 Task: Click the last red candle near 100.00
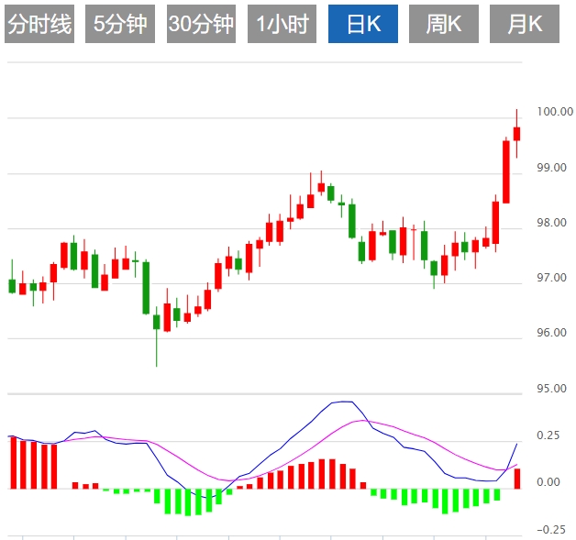coord(516,134)
